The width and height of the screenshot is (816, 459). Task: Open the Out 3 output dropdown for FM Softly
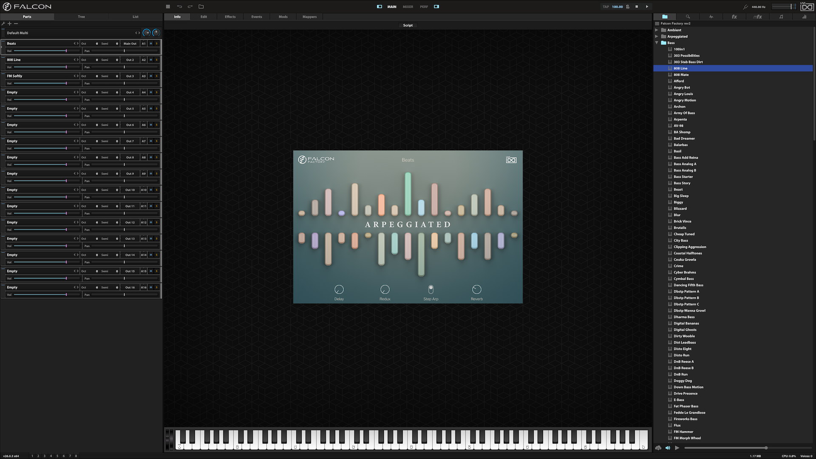pyautogui.click(x=130, y=76)
